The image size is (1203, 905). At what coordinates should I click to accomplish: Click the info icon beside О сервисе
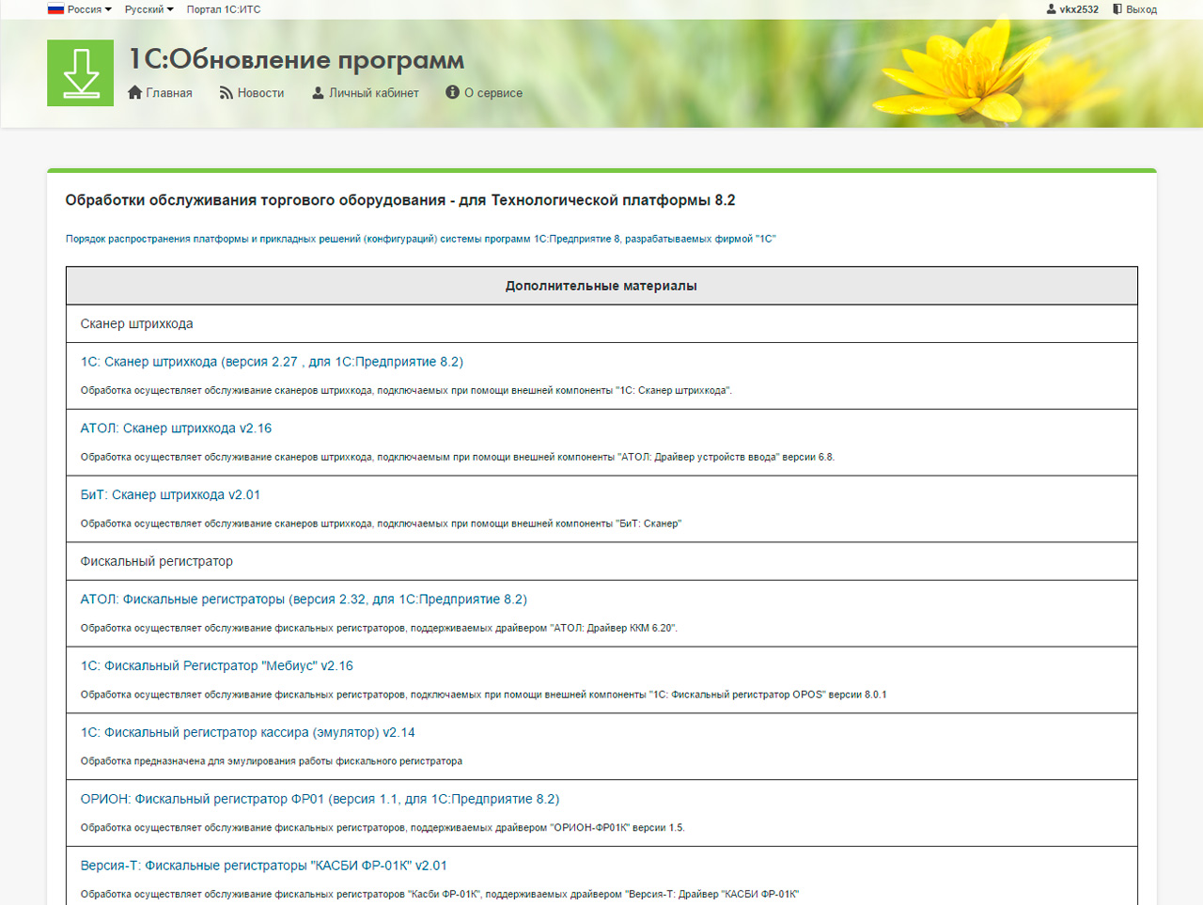pyautogui.click(x=452, y=92)
